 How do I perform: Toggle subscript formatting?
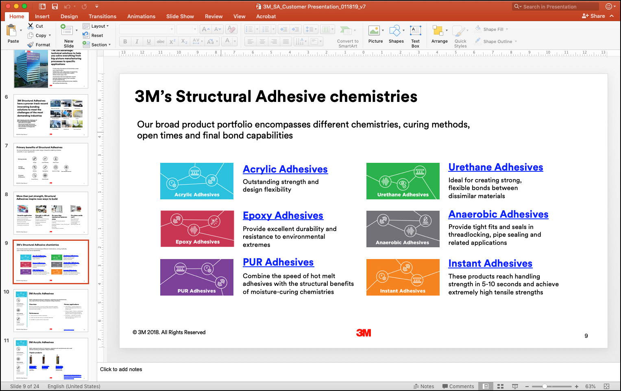click(184, 41)
